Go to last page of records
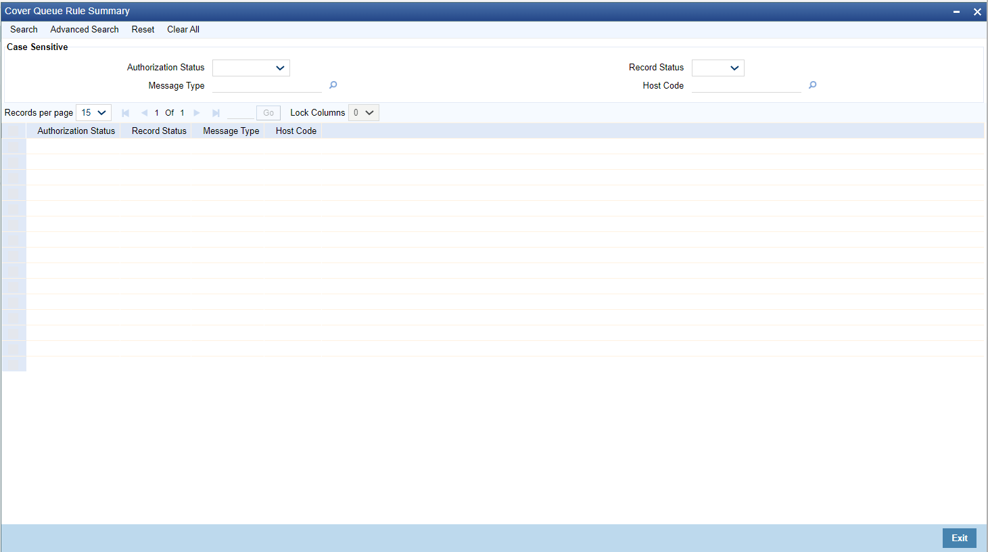Image resolution: width=988 pixels, height=552 pixels. (216, 113)
